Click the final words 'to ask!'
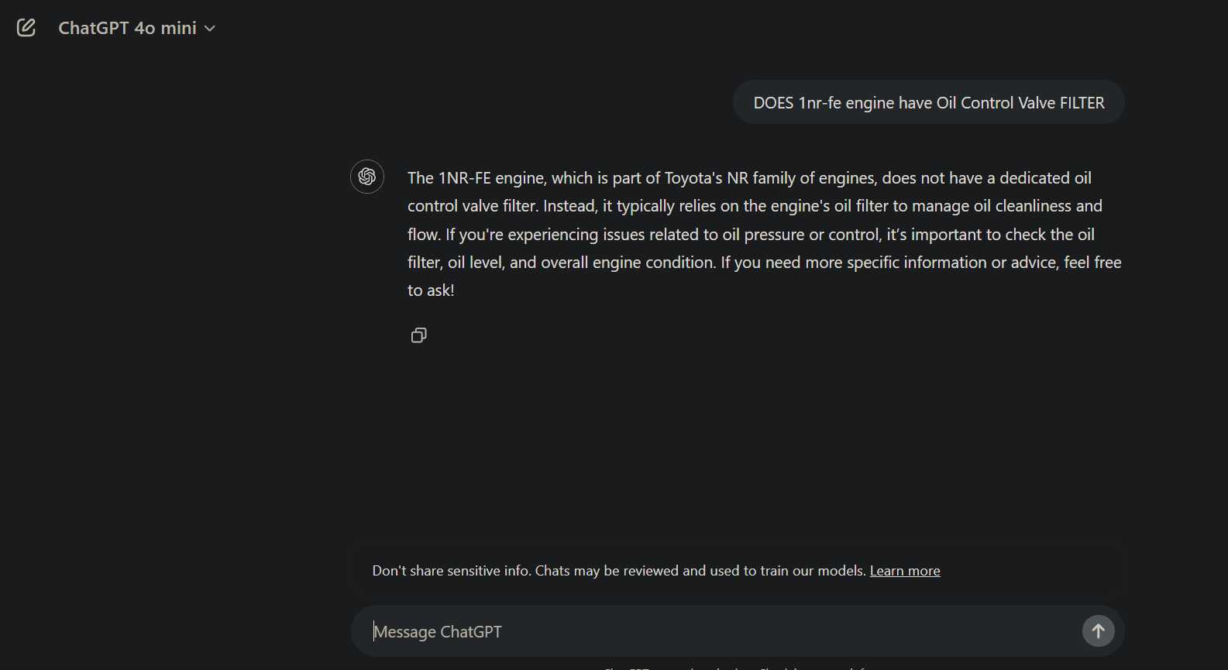Viewport: 1228px width, 670px height. pyautogui.click(x=431, y=290)
